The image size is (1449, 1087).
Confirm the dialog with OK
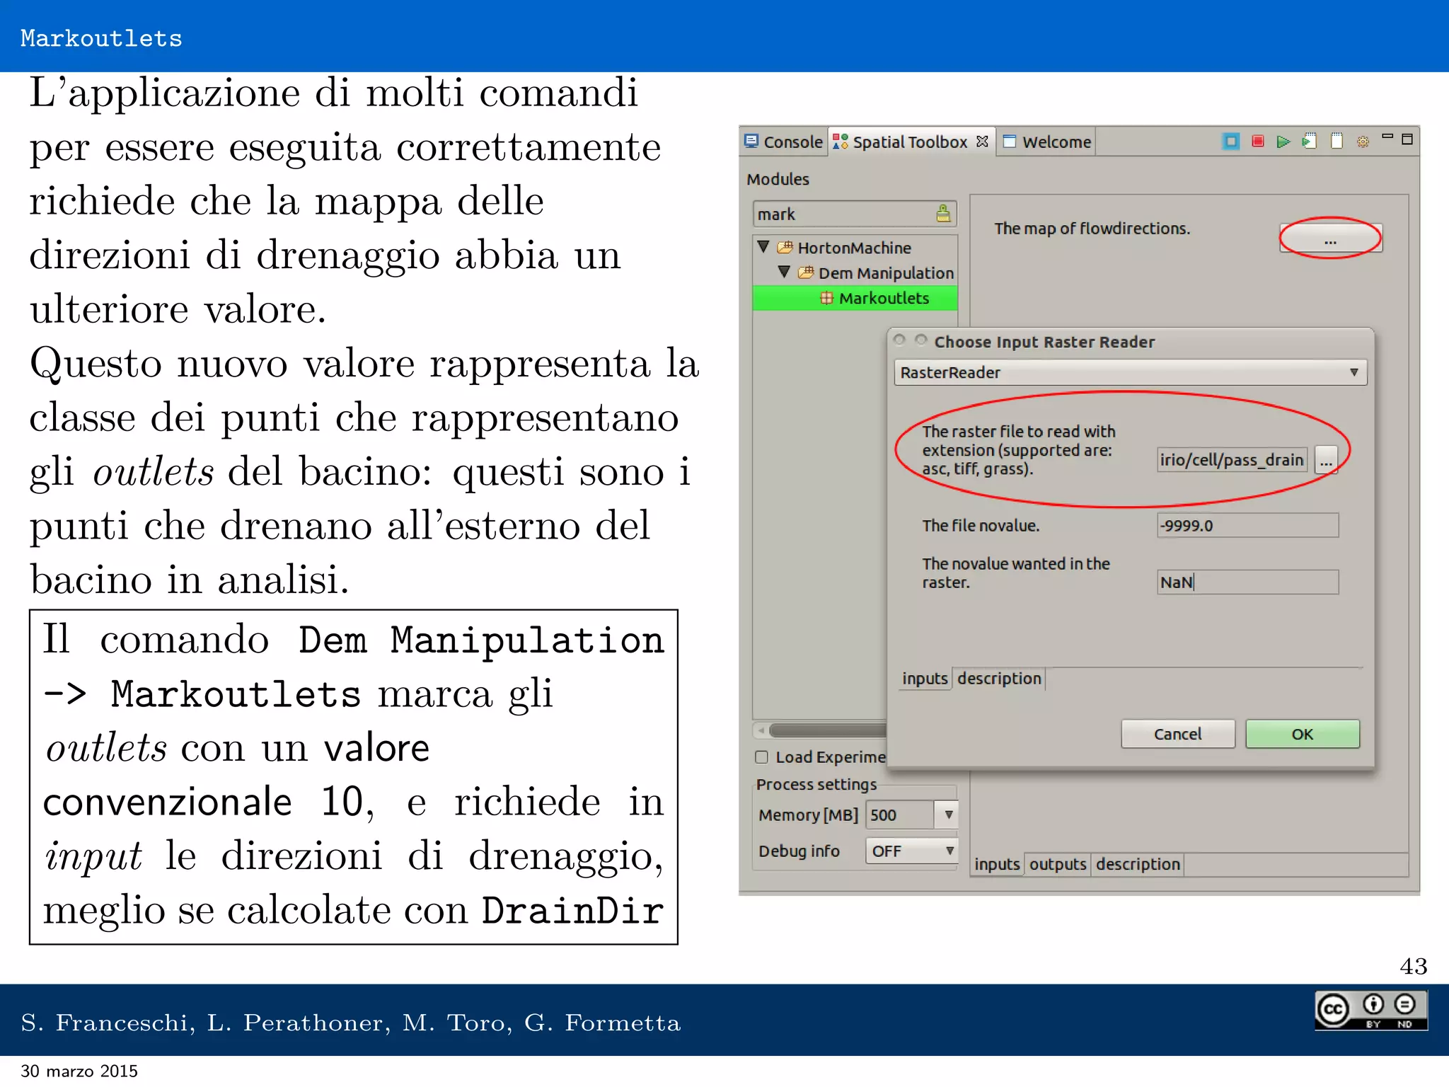[1303, 734]
